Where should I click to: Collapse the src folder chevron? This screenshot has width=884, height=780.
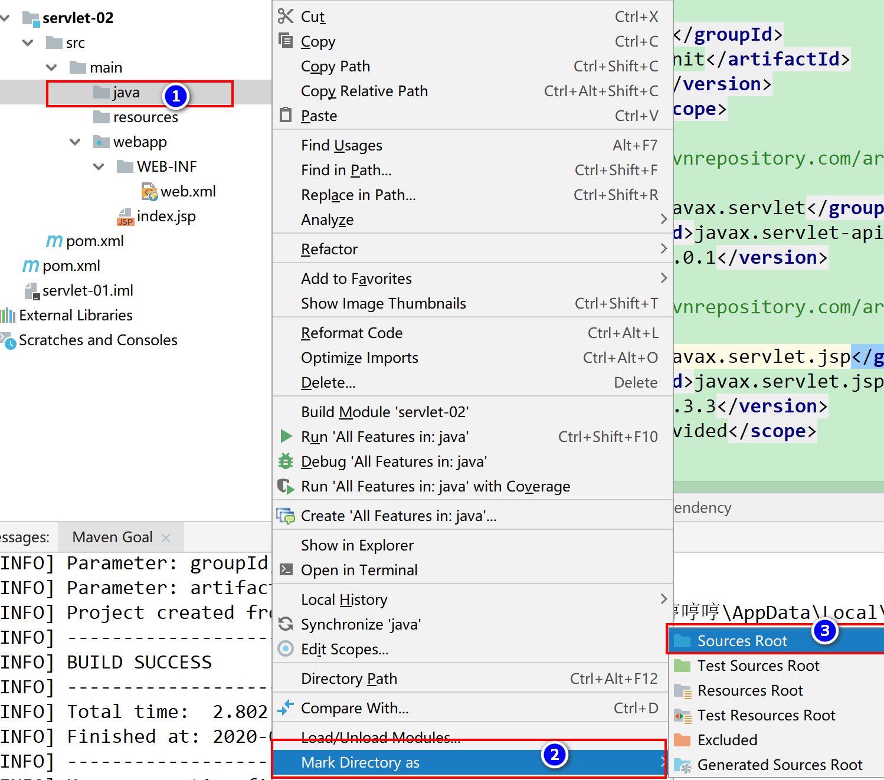click(28, 42)
